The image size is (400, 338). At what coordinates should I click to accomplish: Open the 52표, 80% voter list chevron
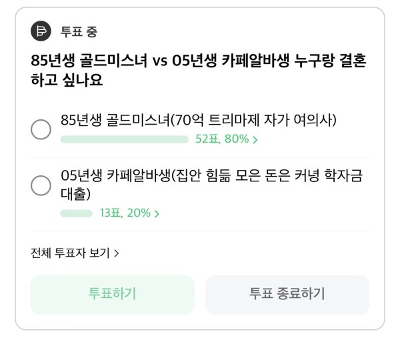(x=255, y=139)
